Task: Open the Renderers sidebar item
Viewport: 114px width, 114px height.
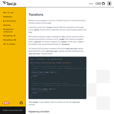Action: [x=8, y=17]
